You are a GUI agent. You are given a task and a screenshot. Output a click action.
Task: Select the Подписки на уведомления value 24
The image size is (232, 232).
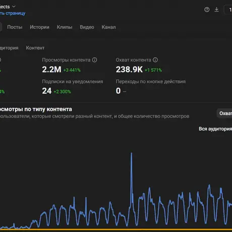point(47,91)
